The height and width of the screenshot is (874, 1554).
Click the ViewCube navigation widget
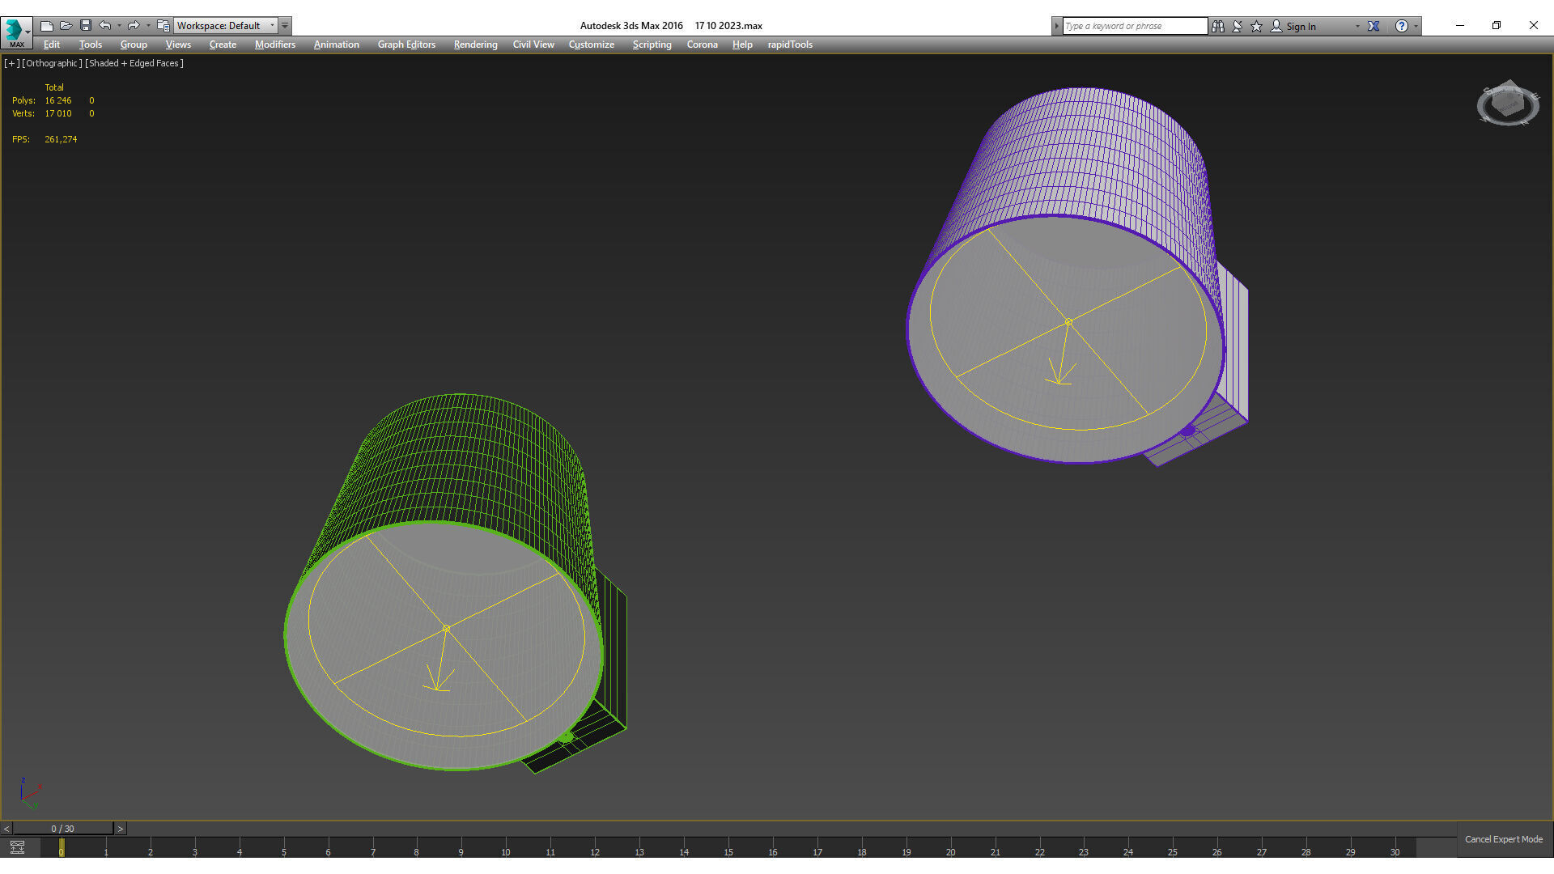tap(1507, 104)
